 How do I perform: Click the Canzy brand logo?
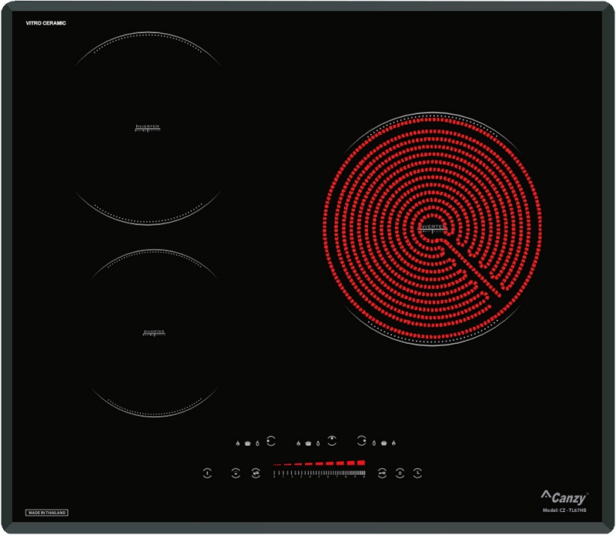(564, 498)
